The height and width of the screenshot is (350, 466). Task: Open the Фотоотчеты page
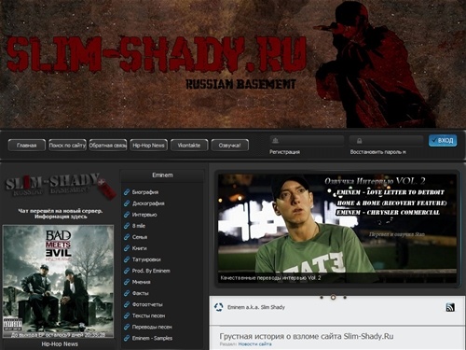point(147,304)
